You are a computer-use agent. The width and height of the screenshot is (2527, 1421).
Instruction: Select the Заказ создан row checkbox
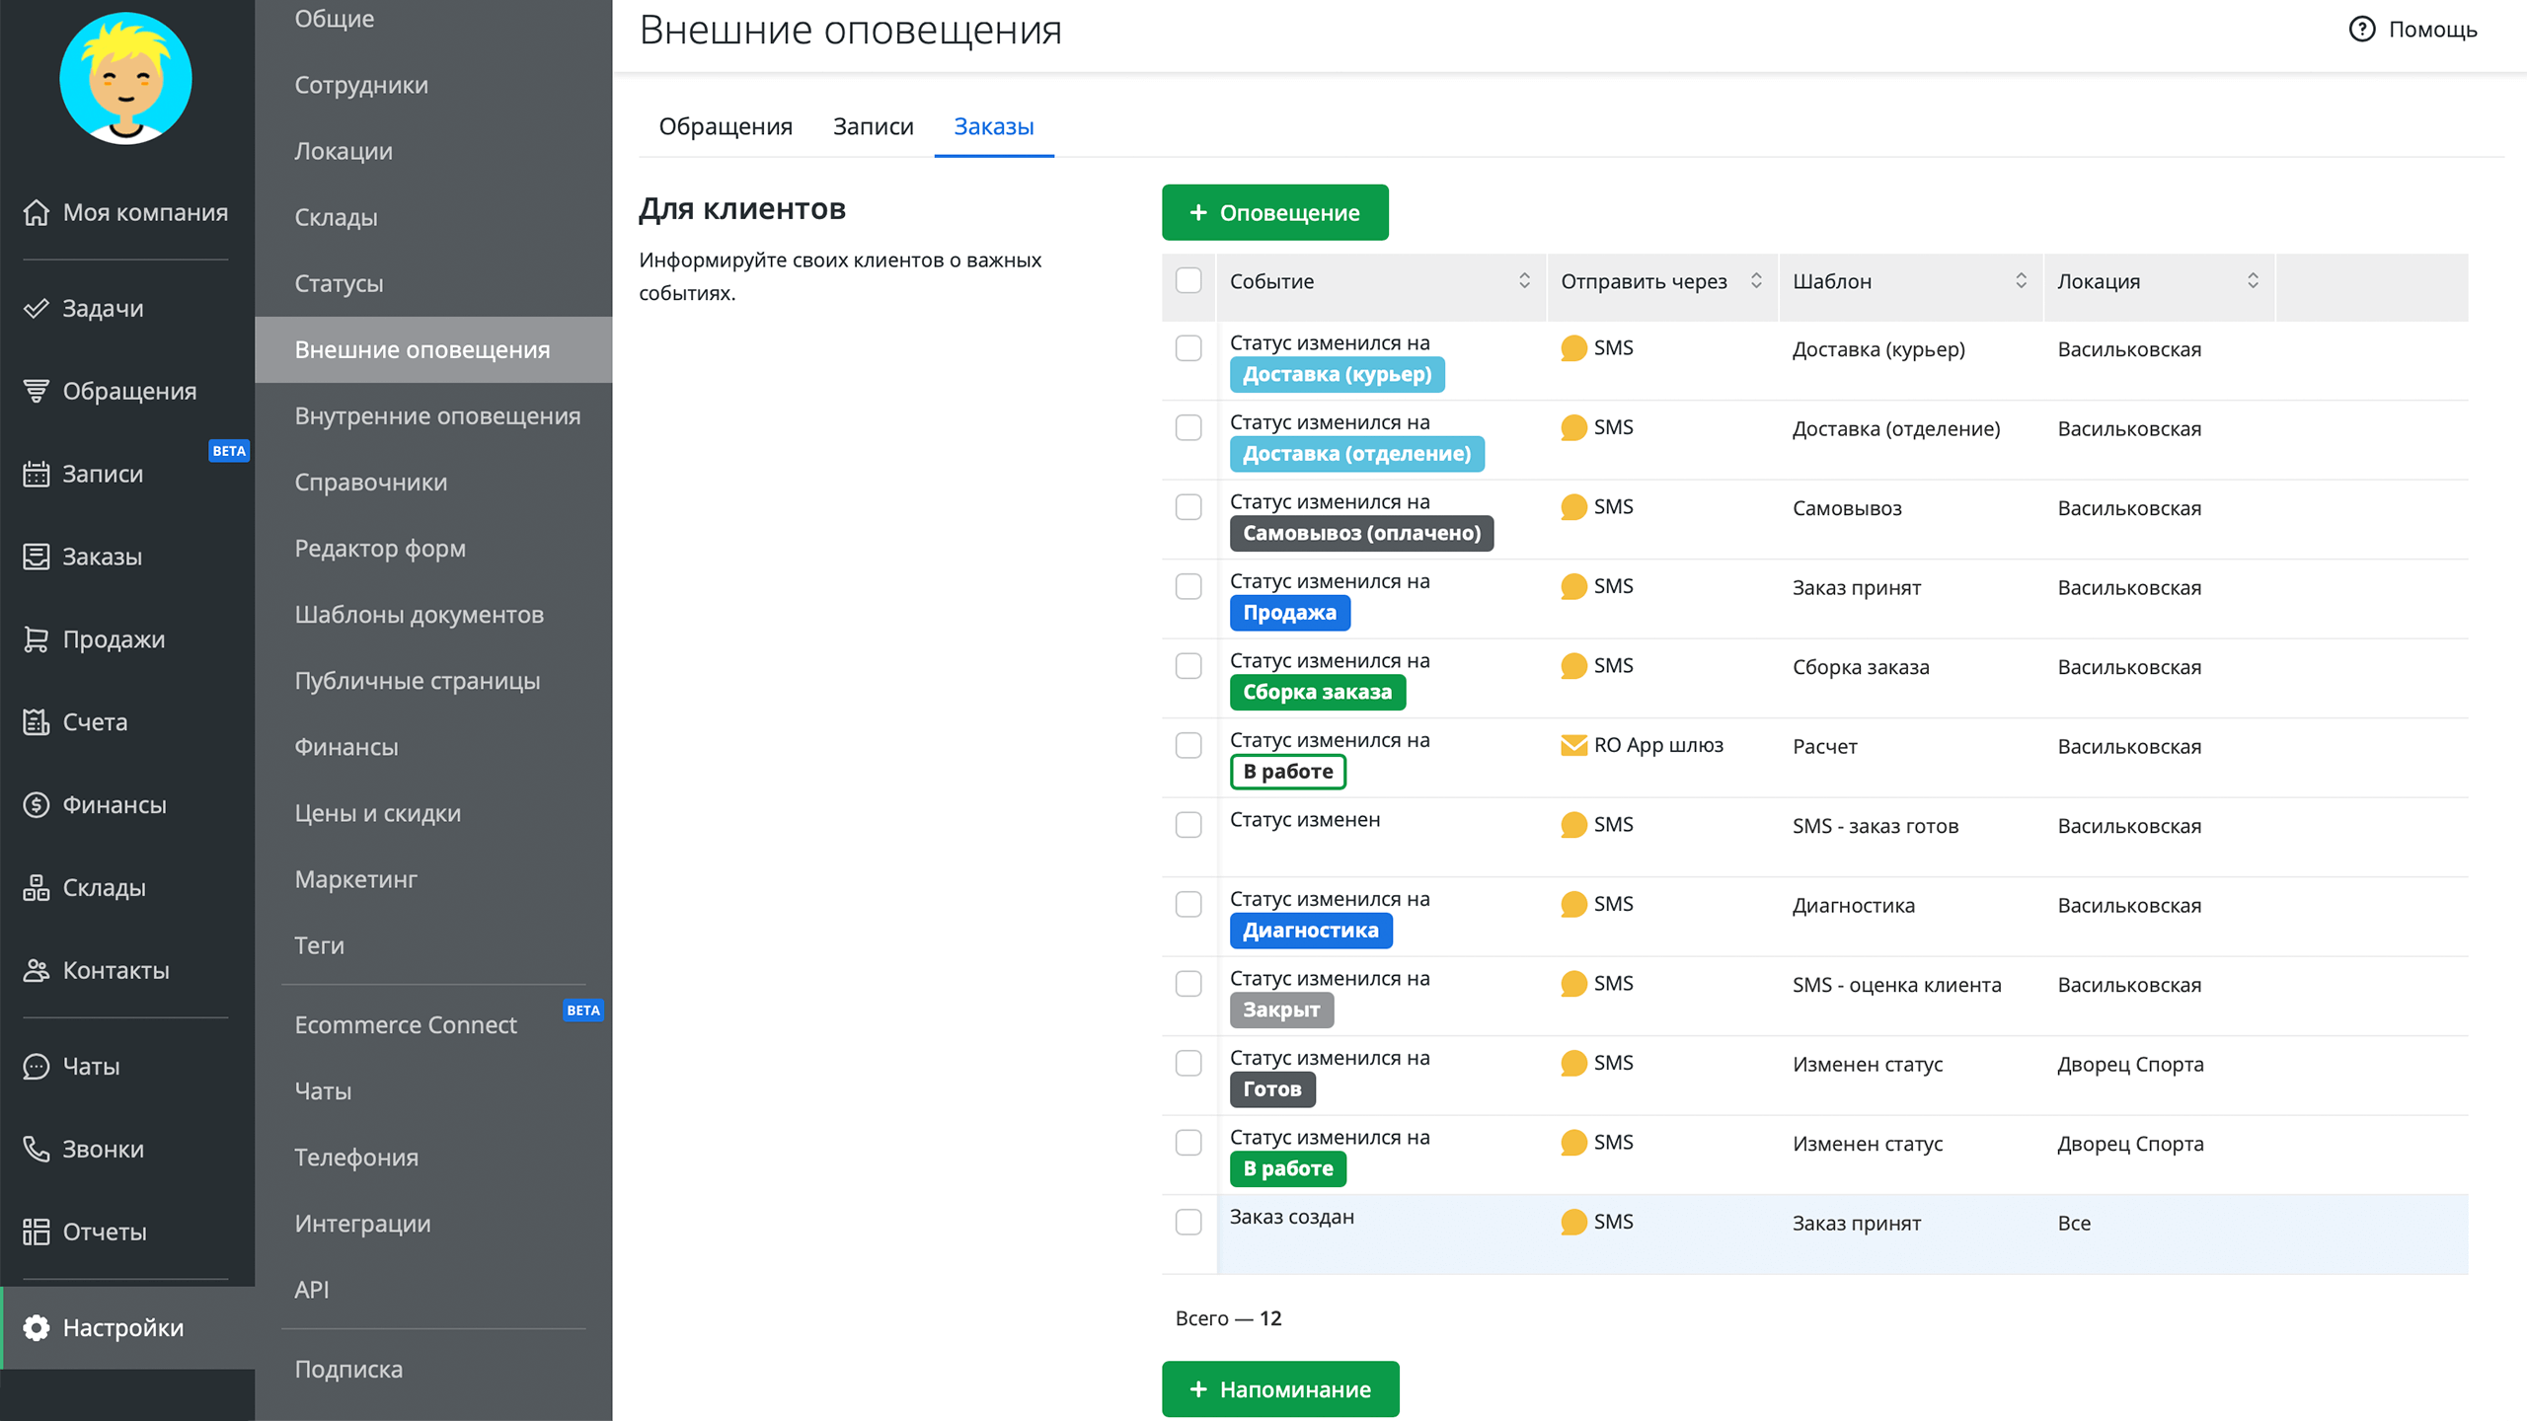coord(1188,1223)
